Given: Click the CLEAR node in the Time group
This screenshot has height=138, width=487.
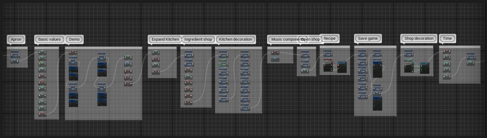Looking at the screenshot, I should pos(471,57).
